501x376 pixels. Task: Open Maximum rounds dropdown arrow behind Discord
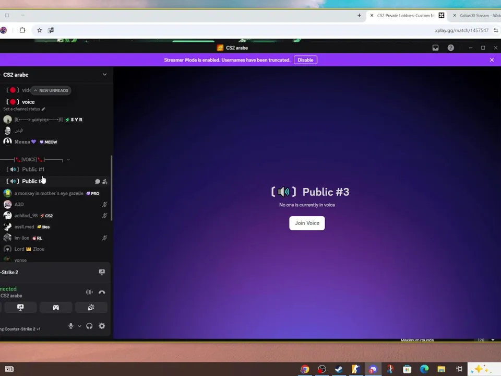point(493,340)
